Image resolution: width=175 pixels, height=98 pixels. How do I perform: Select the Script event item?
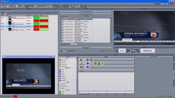pos(68,64)
